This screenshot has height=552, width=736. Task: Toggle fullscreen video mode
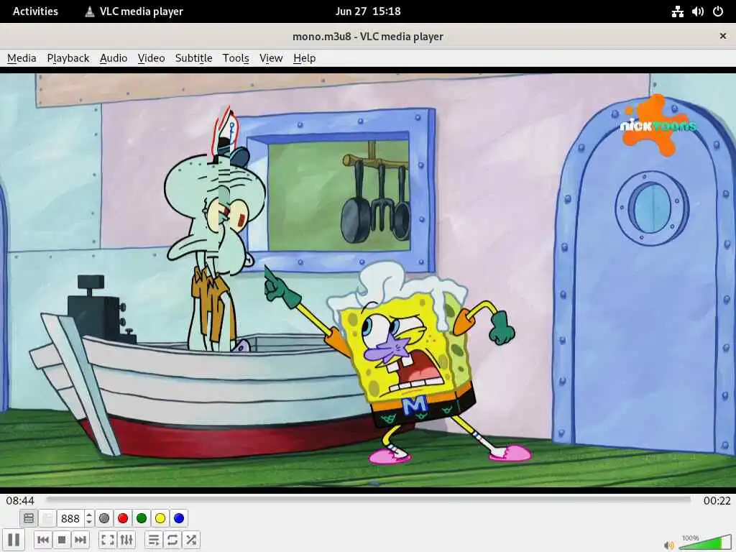click(108, 540)
